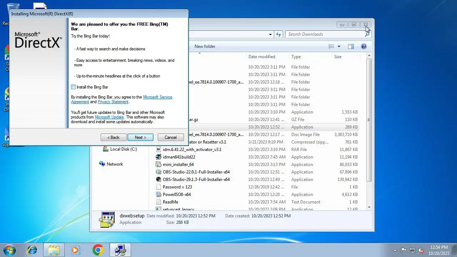Open the Microsoft Update link

[109, 117]
